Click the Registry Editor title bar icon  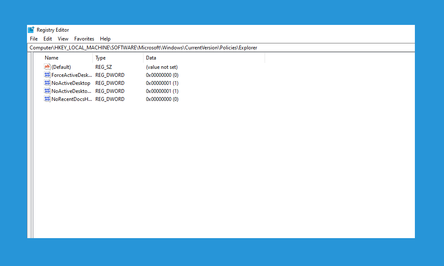click(31, 30)
